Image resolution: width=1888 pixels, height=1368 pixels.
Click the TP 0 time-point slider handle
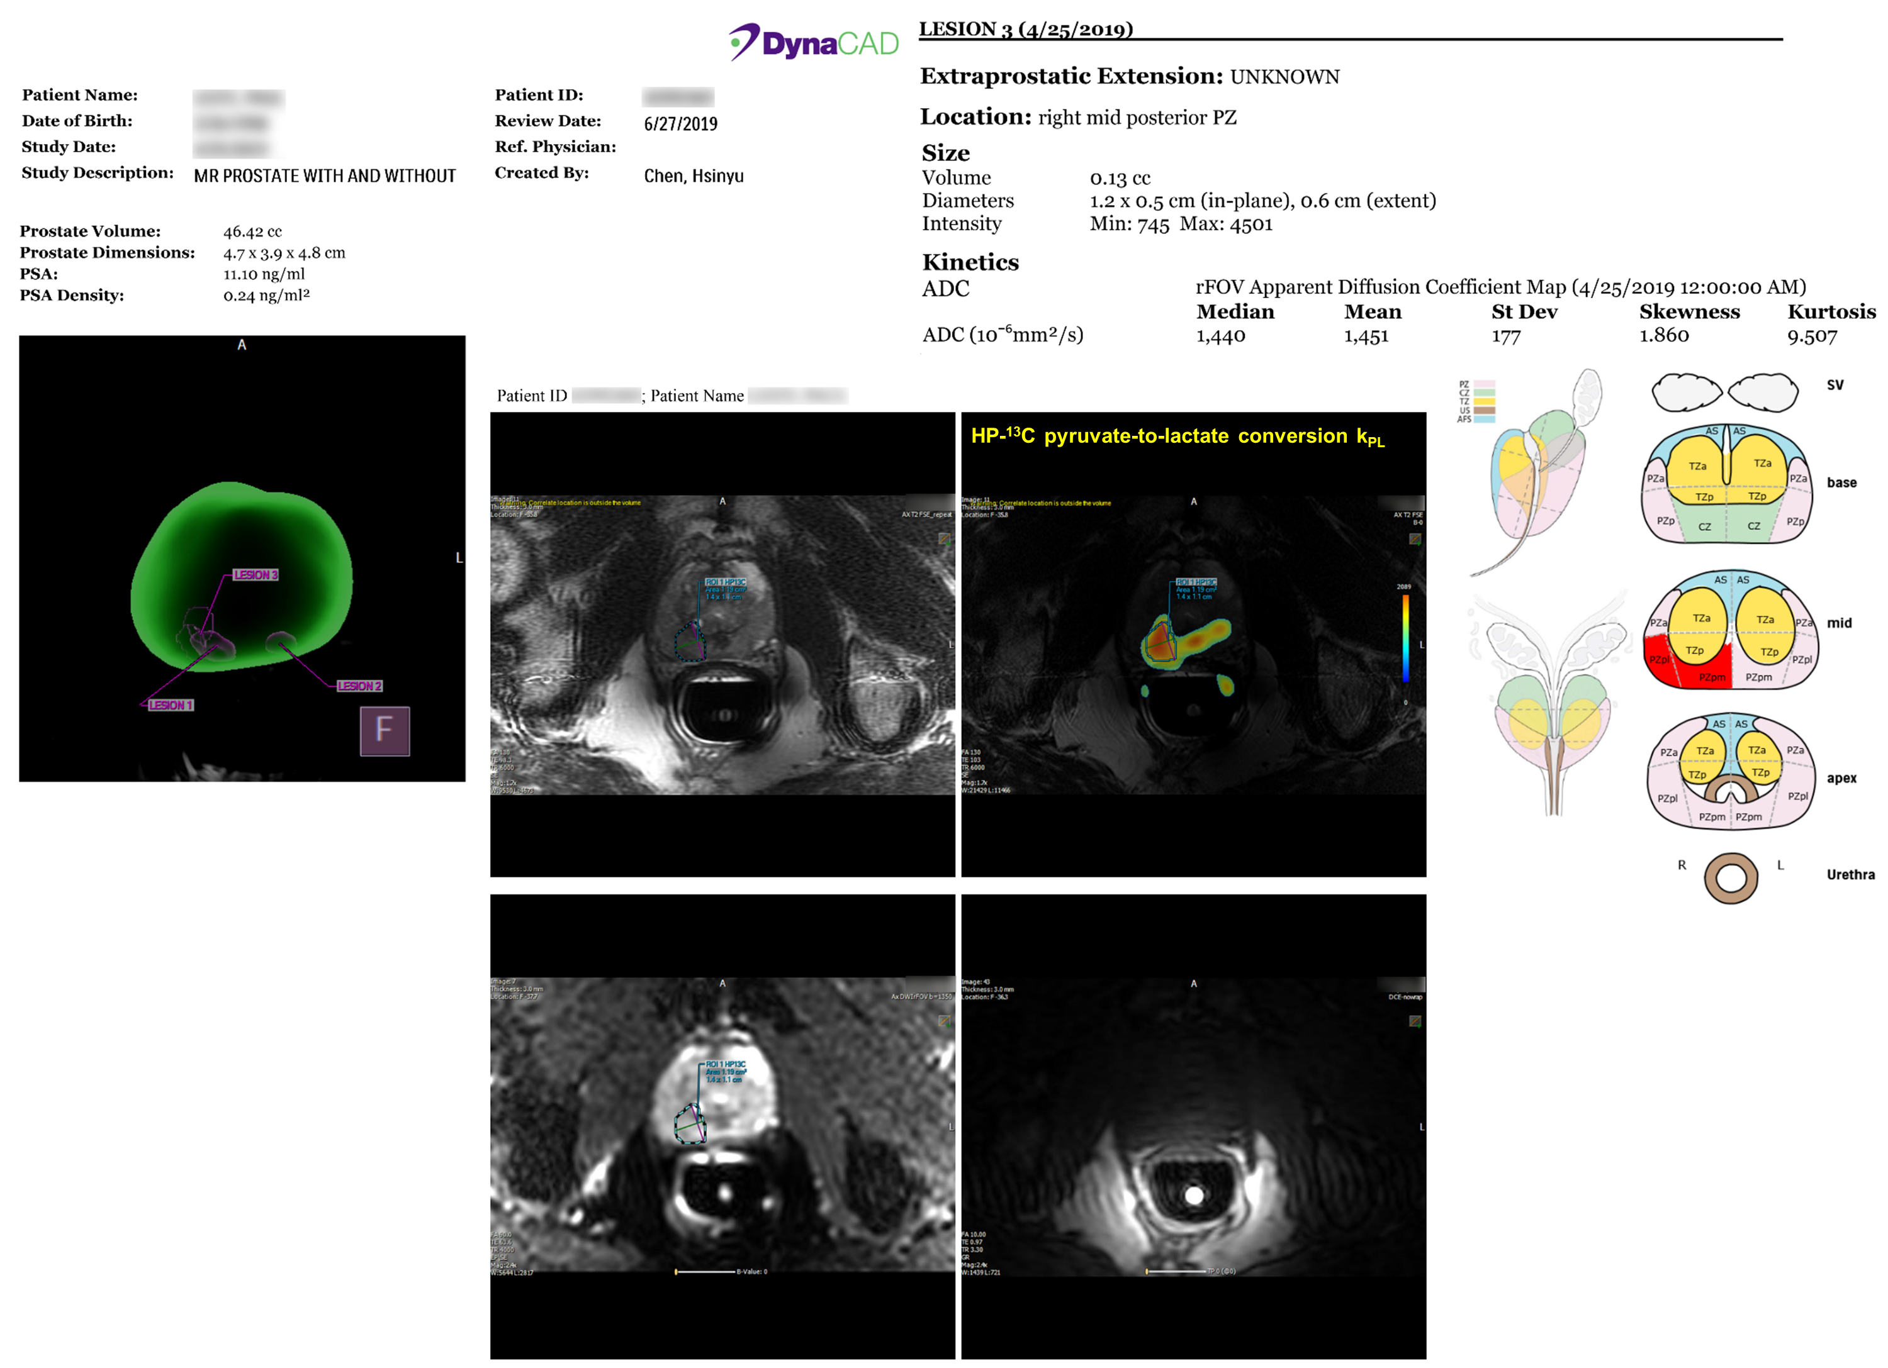1147,1272
